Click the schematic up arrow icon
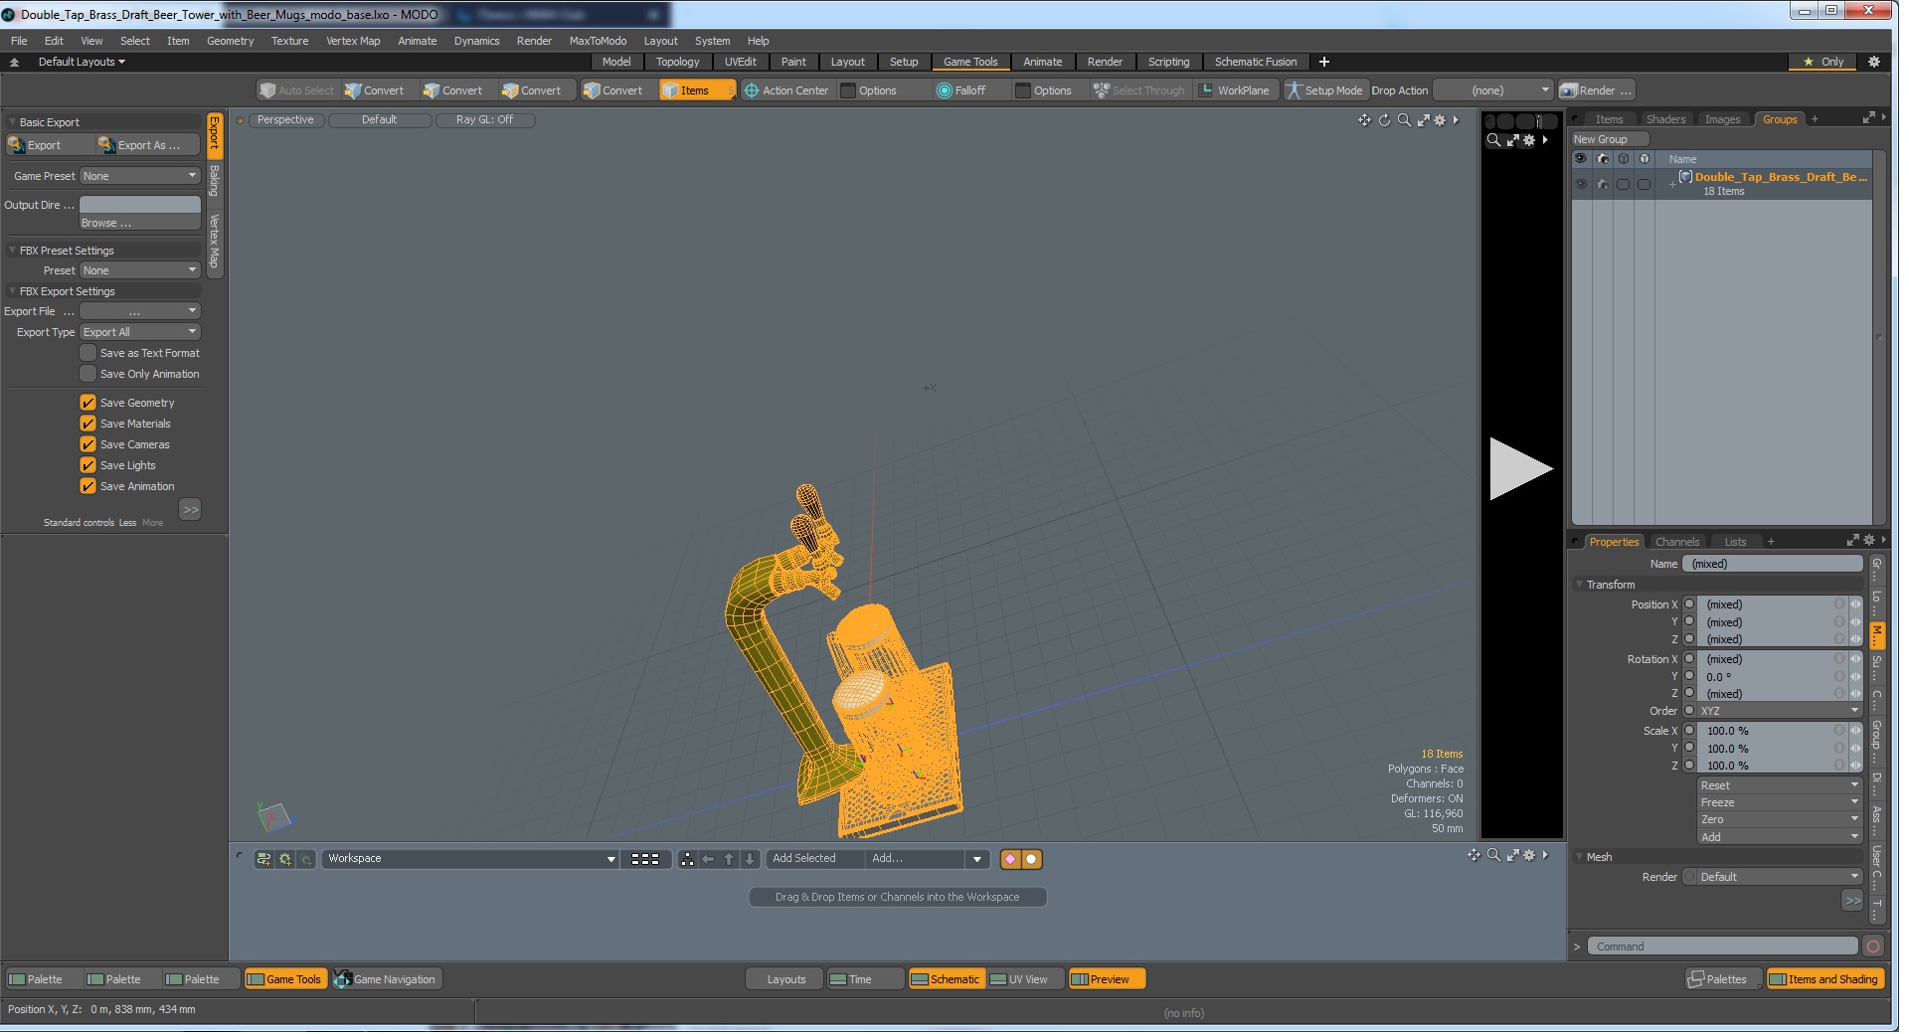Image resolution: width=1909 pixels, height=1034 pixels. 729,859
